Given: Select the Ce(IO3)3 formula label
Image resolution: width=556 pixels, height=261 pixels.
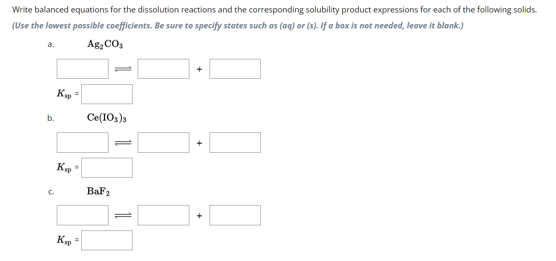Looking at the screenshot, I should point(106,116).
